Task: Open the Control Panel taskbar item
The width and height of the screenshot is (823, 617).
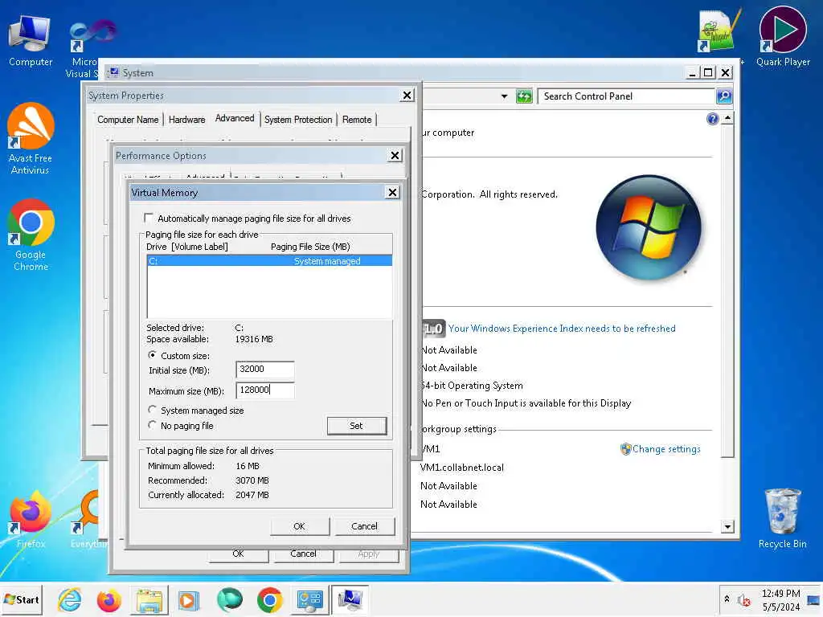Action: pyautogui.click(x=309, y=599)
